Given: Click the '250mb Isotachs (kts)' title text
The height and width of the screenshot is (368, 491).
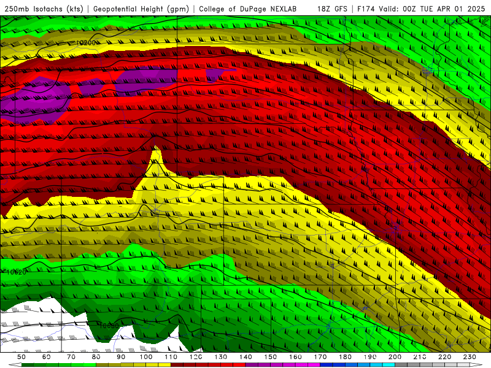Looking at the screenshot, I should (x=44, y=9).
